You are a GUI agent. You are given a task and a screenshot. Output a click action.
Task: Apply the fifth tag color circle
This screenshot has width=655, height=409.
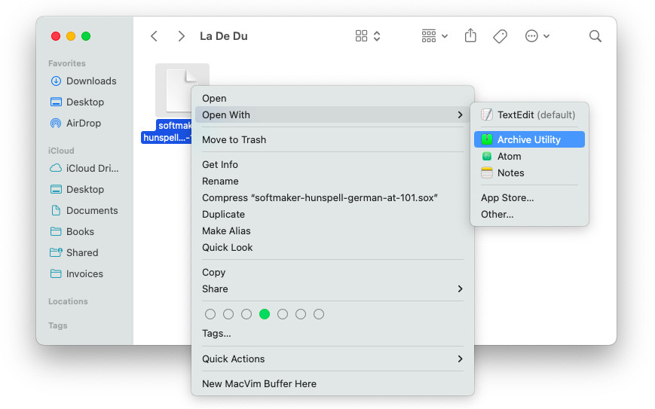pos(283,314)
